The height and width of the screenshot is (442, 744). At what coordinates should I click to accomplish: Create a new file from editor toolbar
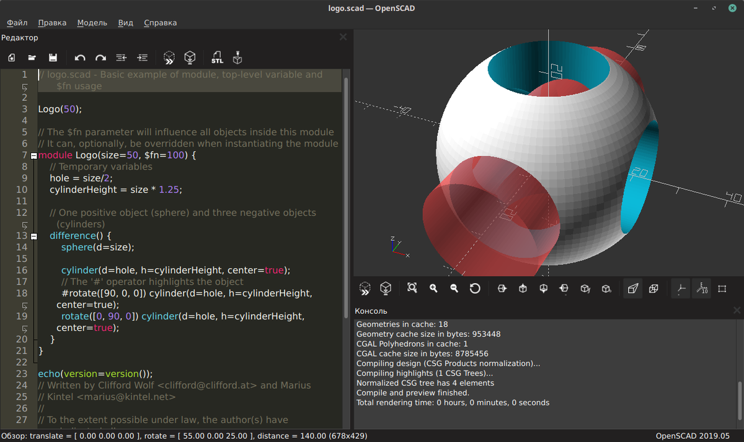(12, 58)
